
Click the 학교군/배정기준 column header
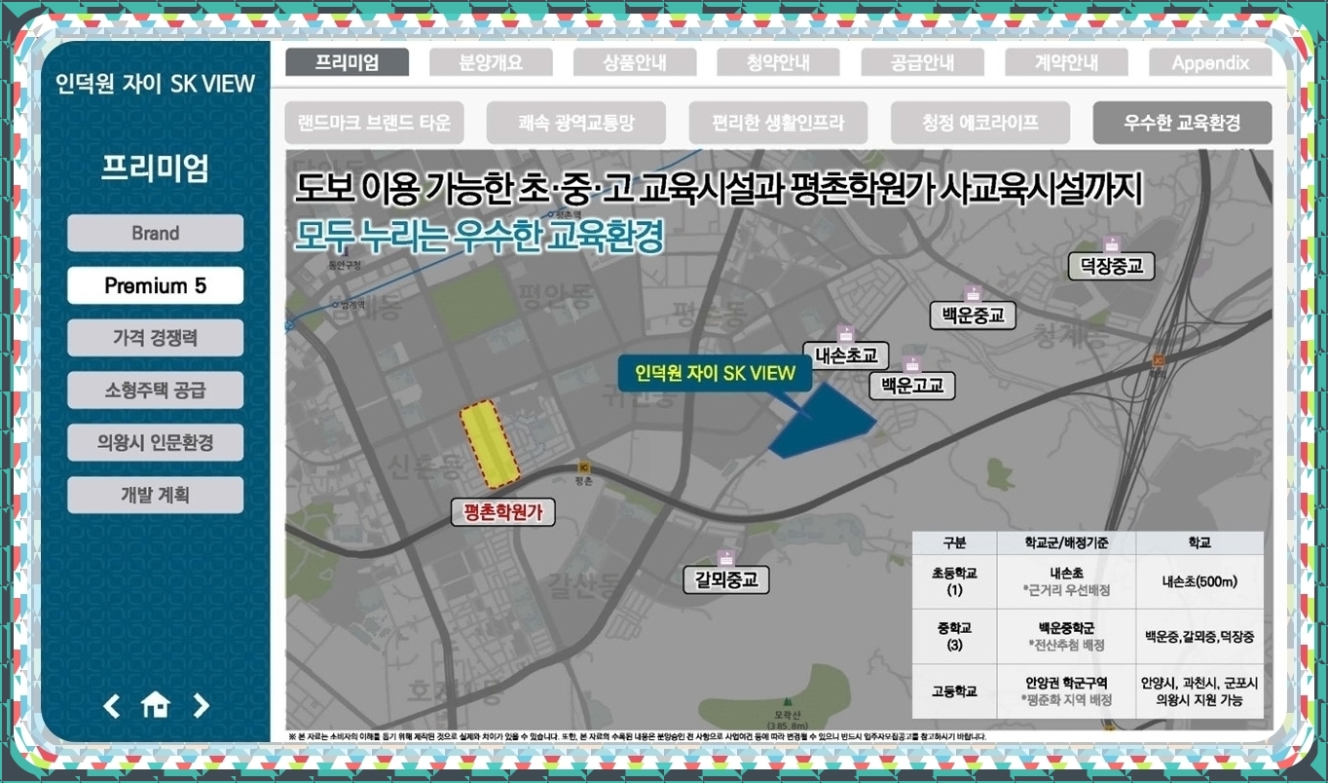1066,542
